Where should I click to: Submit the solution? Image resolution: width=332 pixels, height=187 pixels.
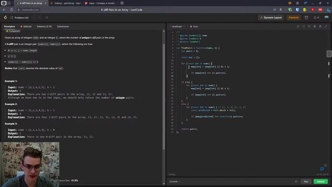point(321,181)
